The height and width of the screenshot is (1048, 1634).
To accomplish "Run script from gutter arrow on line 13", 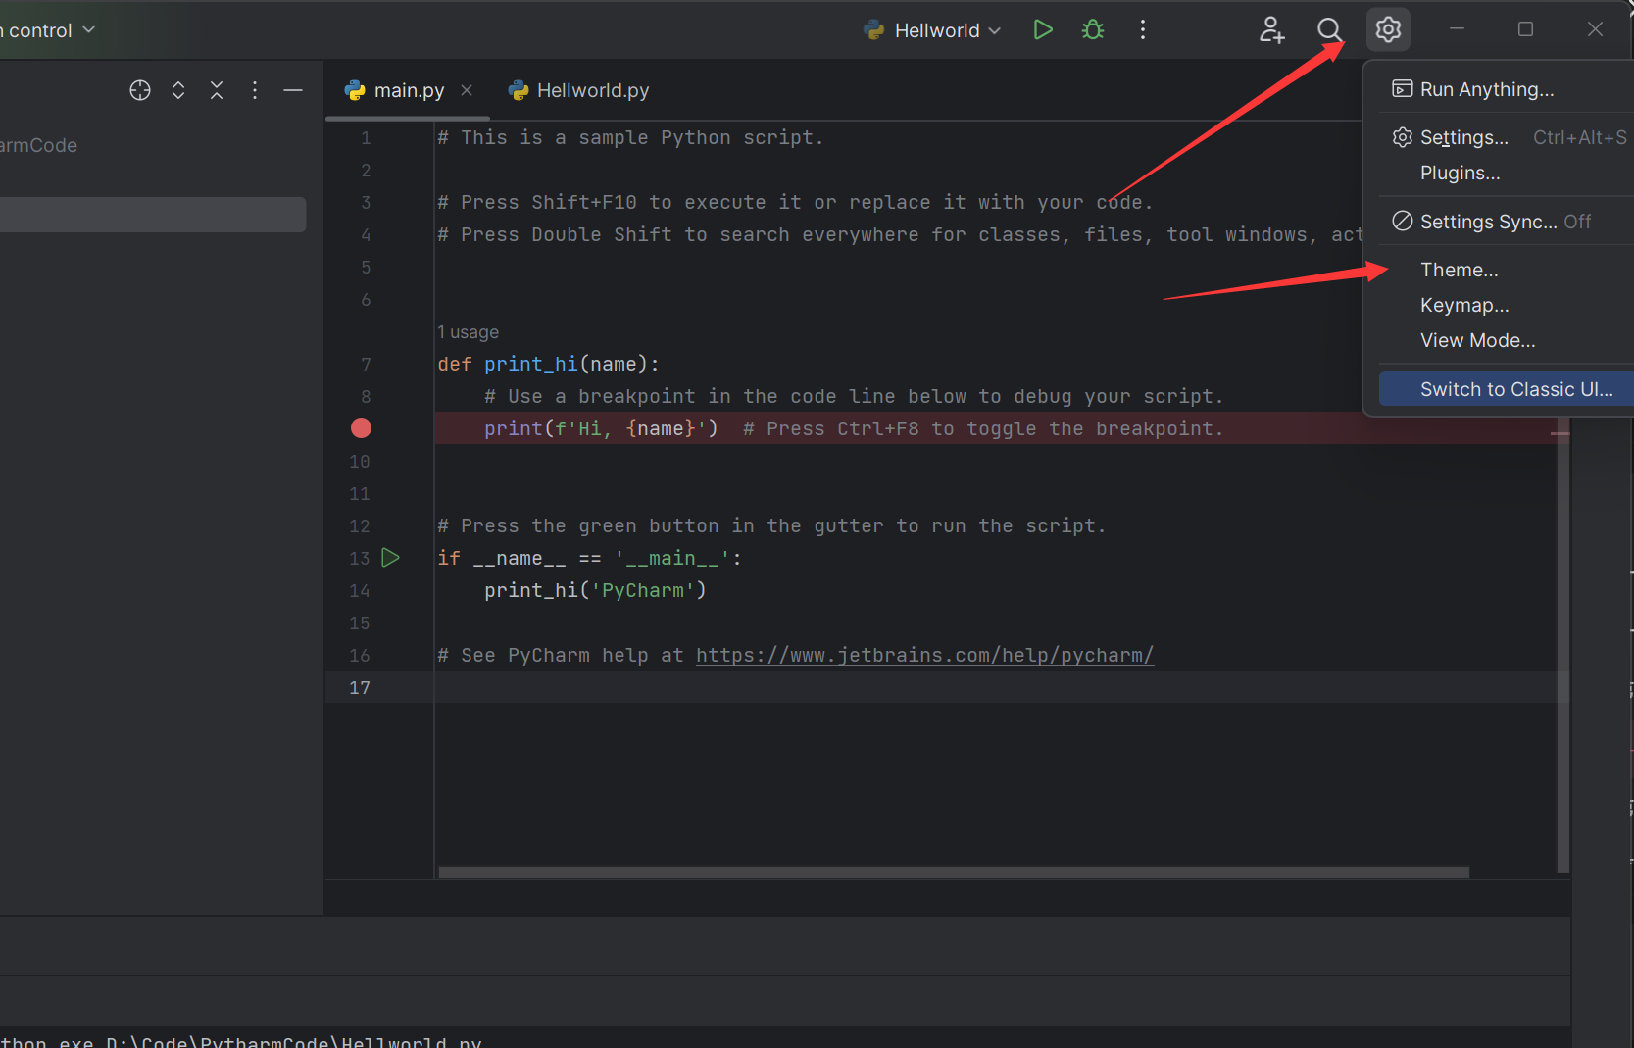I will point(390,558).
